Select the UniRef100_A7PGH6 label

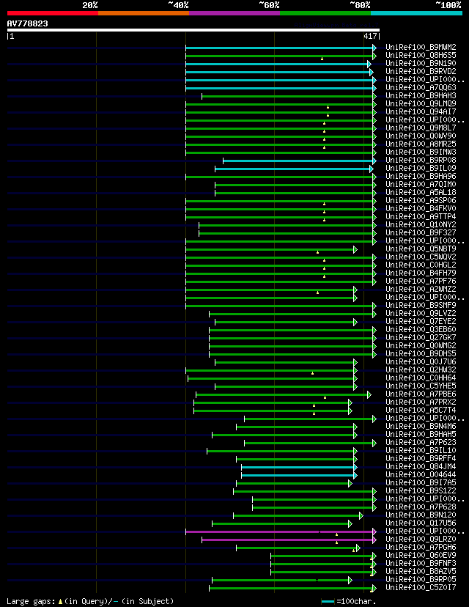coord(421,547)
